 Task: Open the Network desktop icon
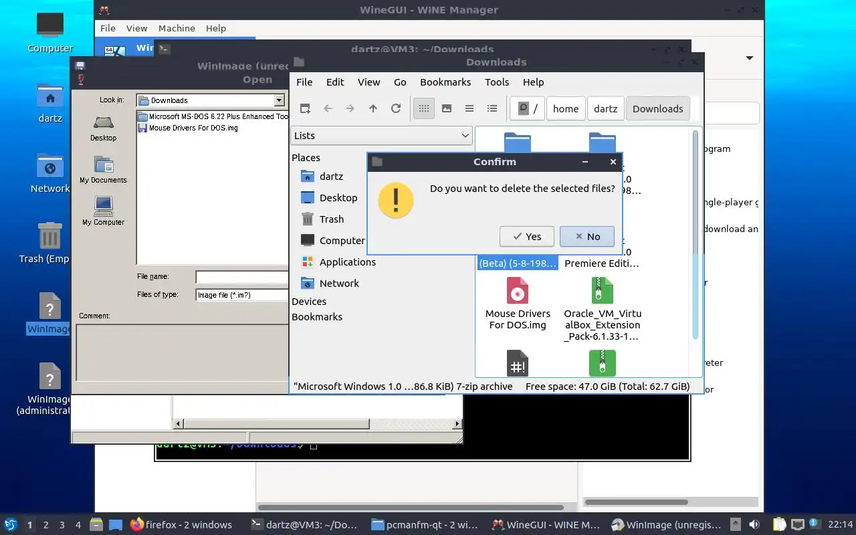click(50, 173)
